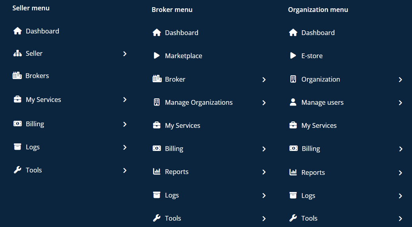Click the Tools wrench icon in Organization menu
This screenshot has width=412, height=227.
[293, 218]
